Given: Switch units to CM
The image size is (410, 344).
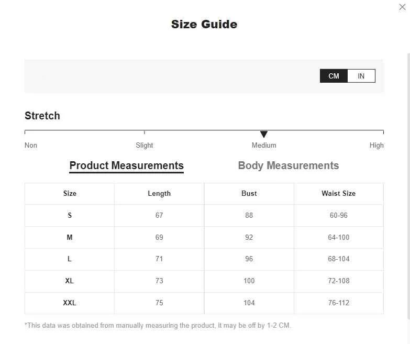Looking at the screenshot, I should 334,76.
